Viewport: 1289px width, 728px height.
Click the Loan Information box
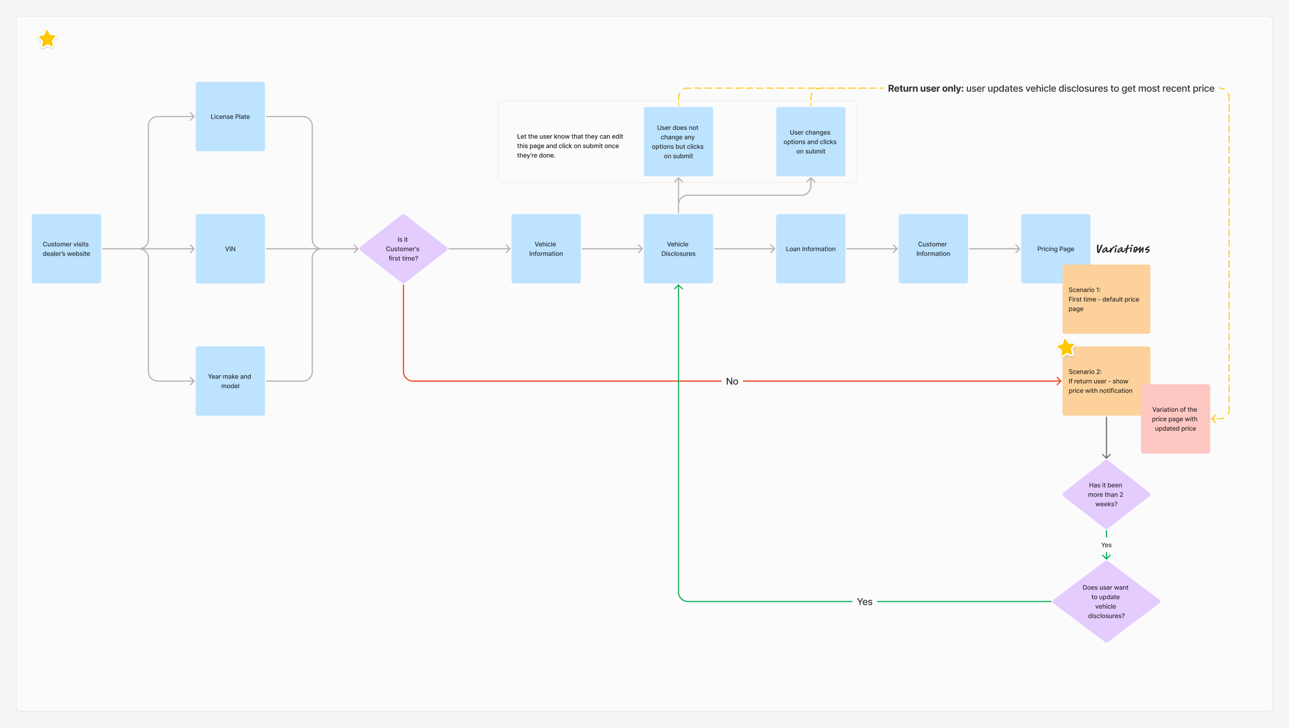(x=811, y=249)
